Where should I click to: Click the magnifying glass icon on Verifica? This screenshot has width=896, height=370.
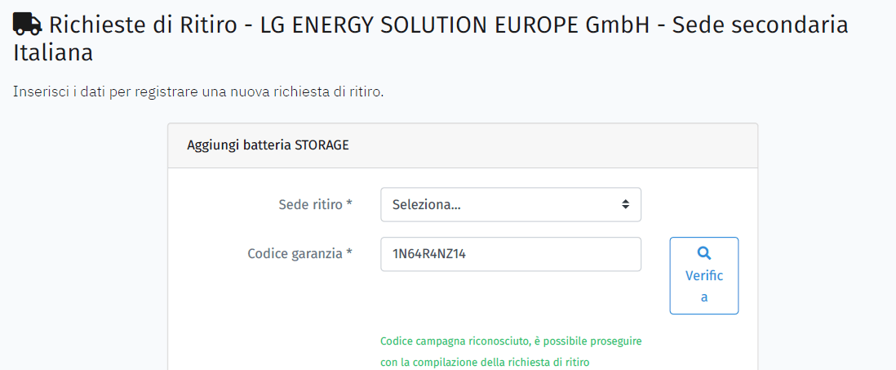point(704,253)
